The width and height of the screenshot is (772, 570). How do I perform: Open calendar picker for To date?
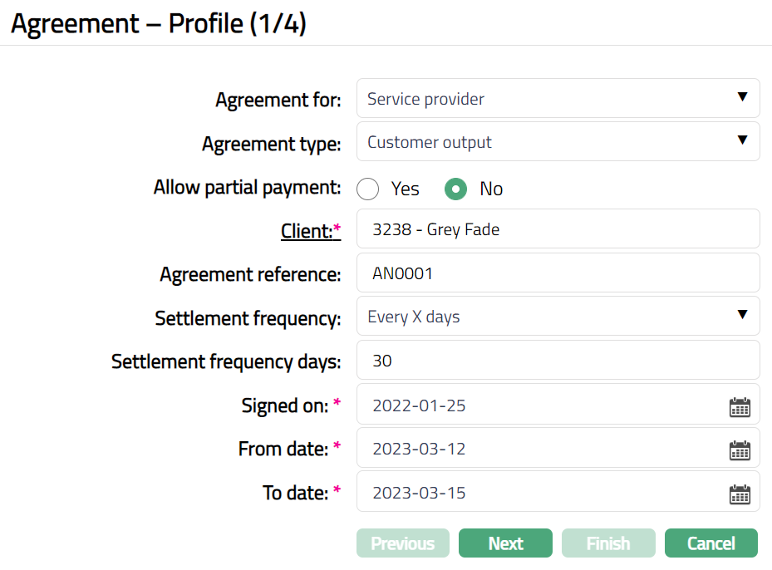point(739,494)
